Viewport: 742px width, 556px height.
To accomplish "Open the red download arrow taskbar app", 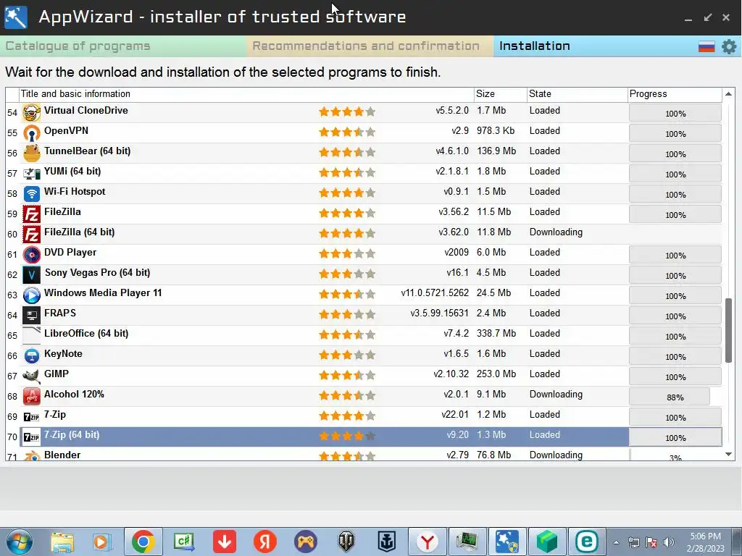I will tap(225, 542).
